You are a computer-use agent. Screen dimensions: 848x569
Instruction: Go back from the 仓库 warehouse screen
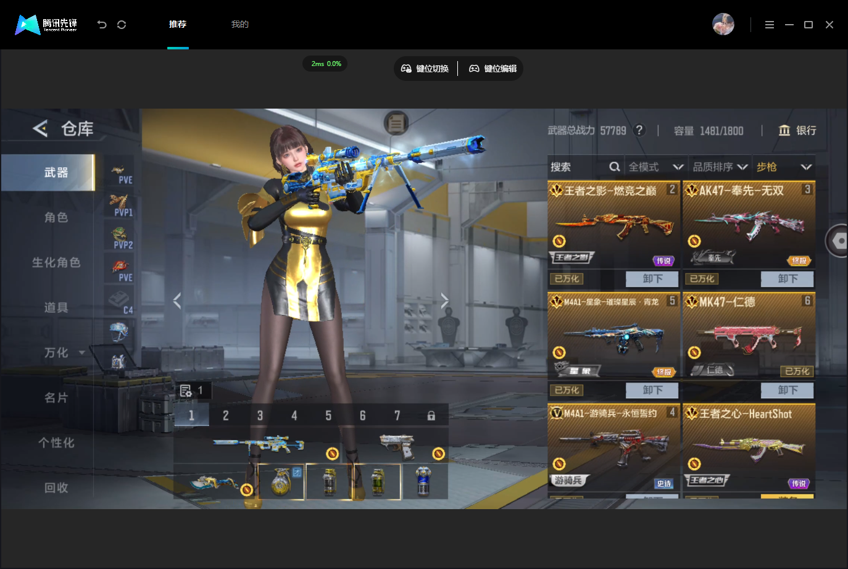click(40, 128)
